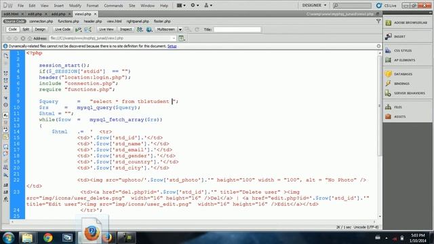This screenshot has width=434, height=244.
Task: Expand the collapsed right panel dock arrows
Action: pos(430,12)
